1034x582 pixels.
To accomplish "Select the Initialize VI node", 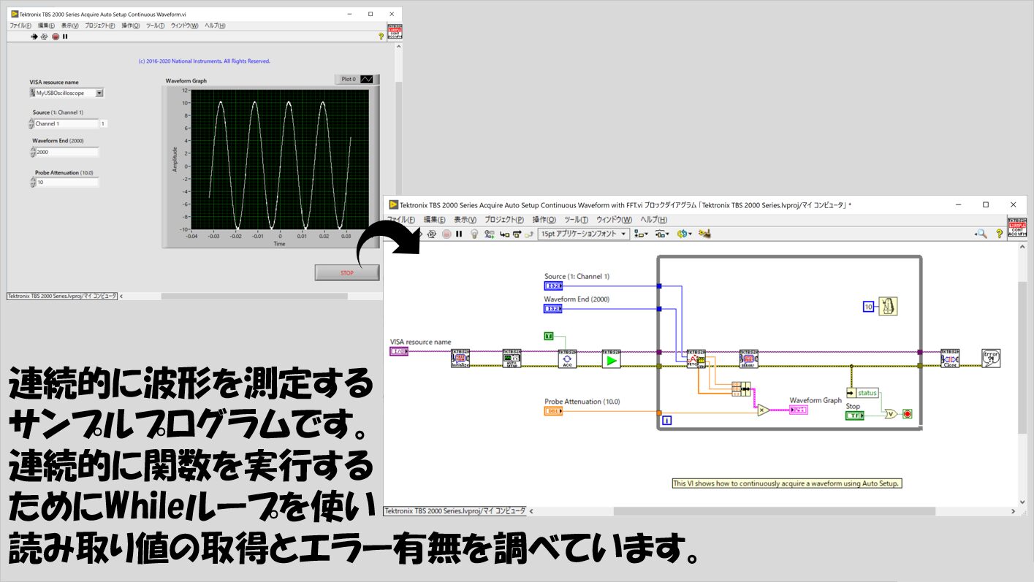I will (460, 358).
